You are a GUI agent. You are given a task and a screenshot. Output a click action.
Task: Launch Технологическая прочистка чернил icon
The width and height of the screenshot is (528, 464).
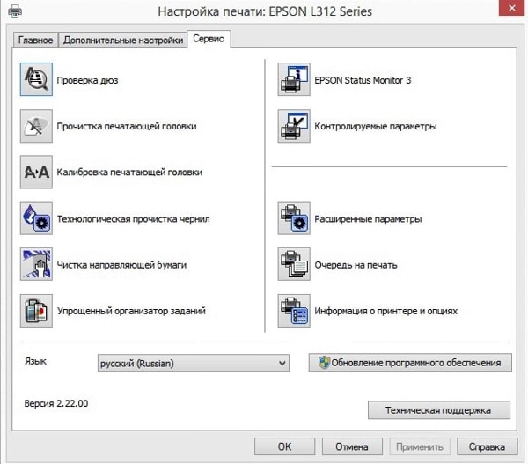pos(36,218)
